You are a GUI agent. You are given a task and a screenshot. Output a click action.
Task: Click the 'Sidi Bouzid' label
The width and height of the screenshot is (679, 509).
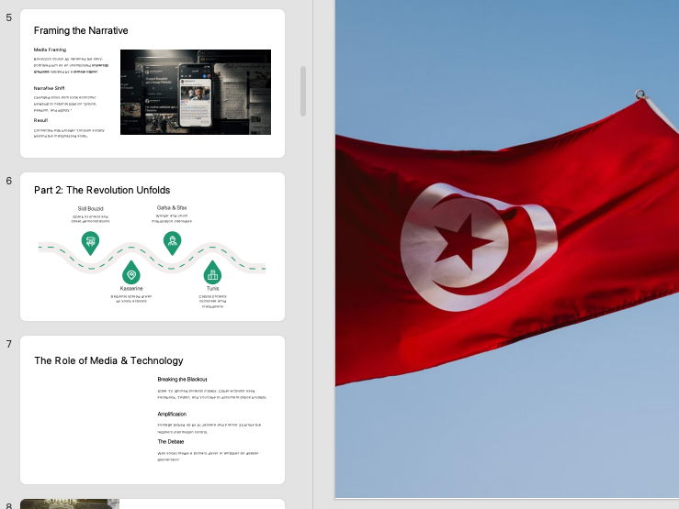coord(91,209)
